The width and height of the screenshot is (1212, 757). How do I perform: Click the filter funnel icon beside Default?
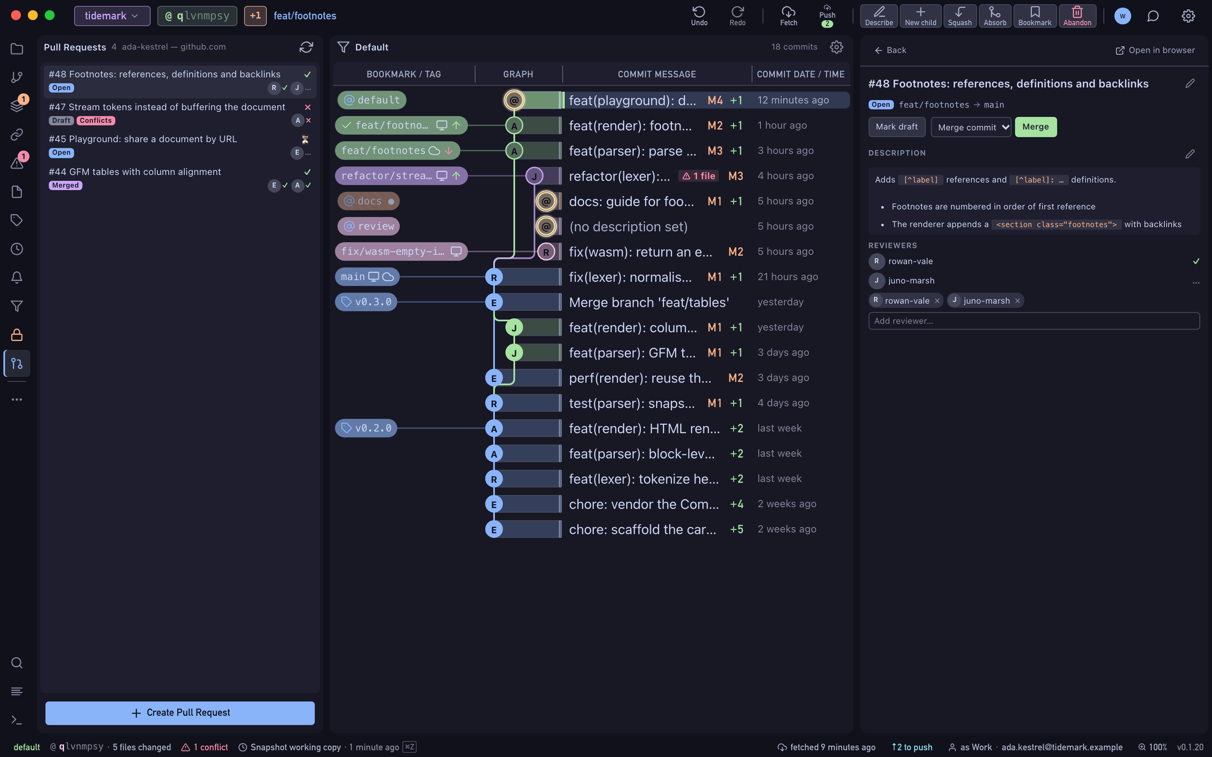[343, 47]
